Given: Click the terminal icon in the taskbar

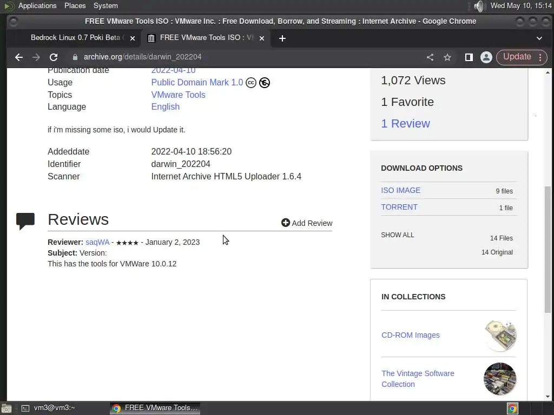Looking at the screenshot, I should point(25,409).
